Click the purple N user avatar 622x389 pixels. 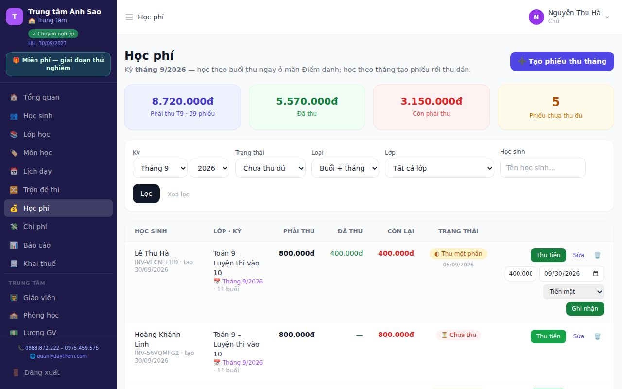pyautogui.click(x=536, y=17)
